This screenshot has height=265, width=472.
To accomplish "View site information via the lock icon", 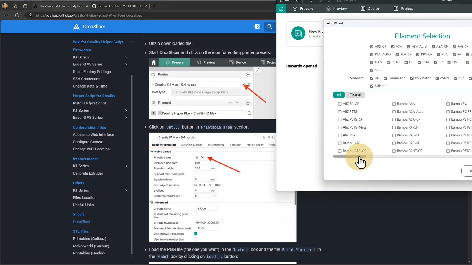I will click(30, 15).
